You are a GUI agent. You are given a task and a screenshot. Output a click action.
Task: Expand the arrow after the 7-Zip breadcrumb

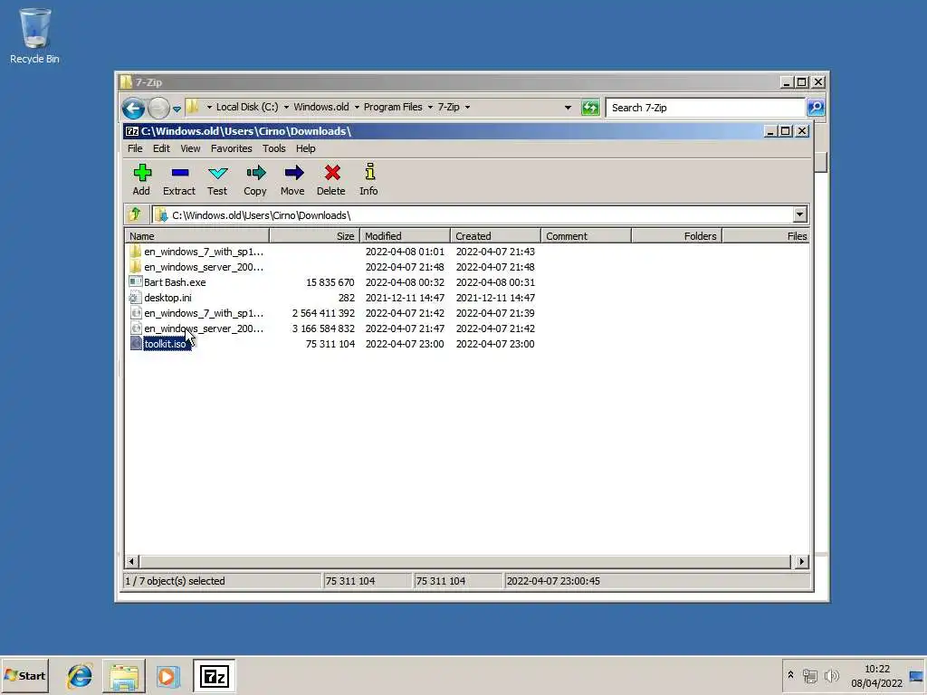tap(467, 107)
